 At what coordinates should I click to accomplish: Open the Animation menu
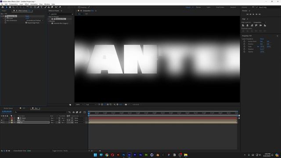tap(34, 4)
